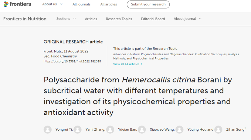Click Xiaoxiao Wang's author avatar icon
The image size is (251, 140).
(x=142, y=129)
